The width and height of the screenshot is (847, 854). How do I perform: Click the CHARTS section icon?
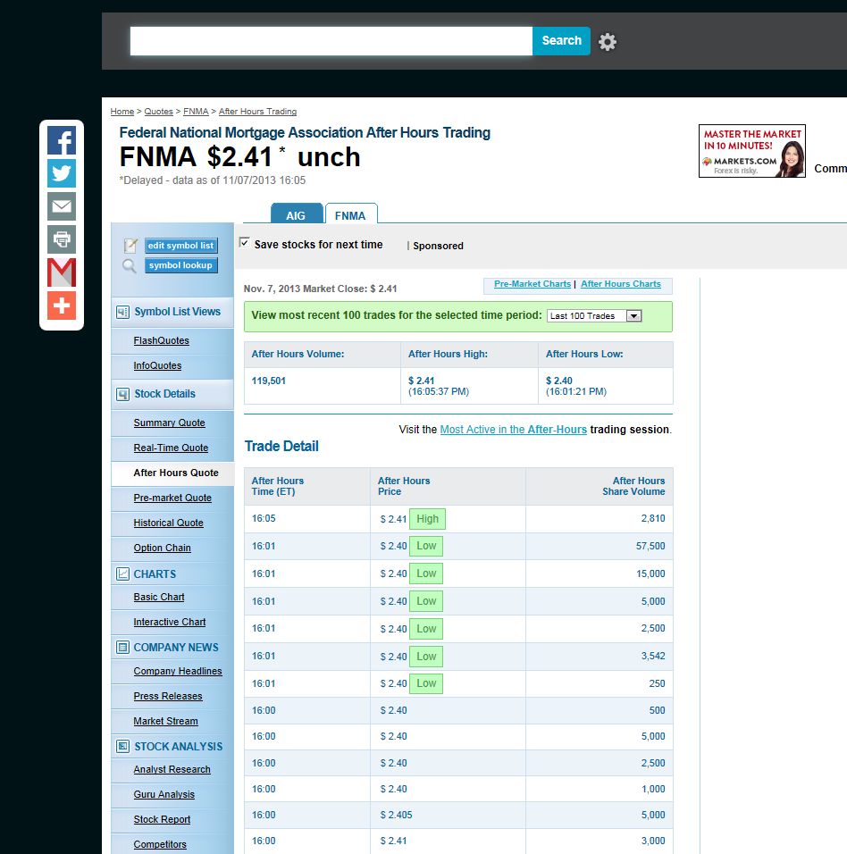[122, 574]
